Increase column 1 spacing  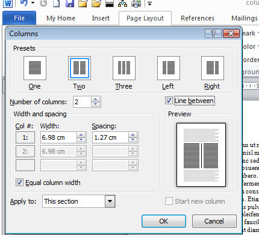[133, 135]
